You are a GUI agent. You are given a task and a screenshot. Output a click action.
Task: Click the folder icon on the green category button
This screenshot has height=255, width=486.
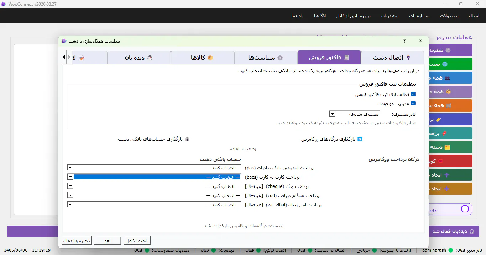coord(448,147)
